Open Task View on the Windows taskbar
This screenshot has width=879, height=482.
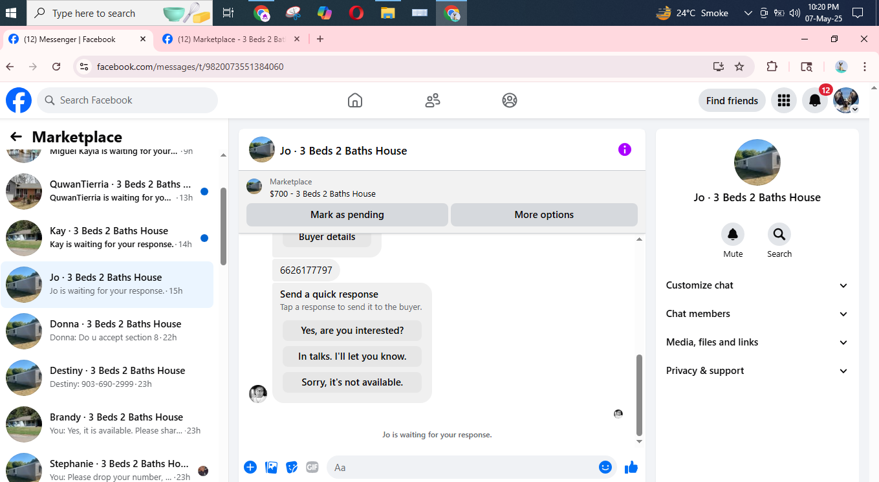point(228,13)
